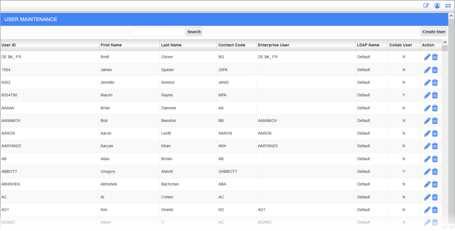Edit user AANNIKOV Bob Beeston
This screenshot has width=455, height=231.
pos(427,121)
